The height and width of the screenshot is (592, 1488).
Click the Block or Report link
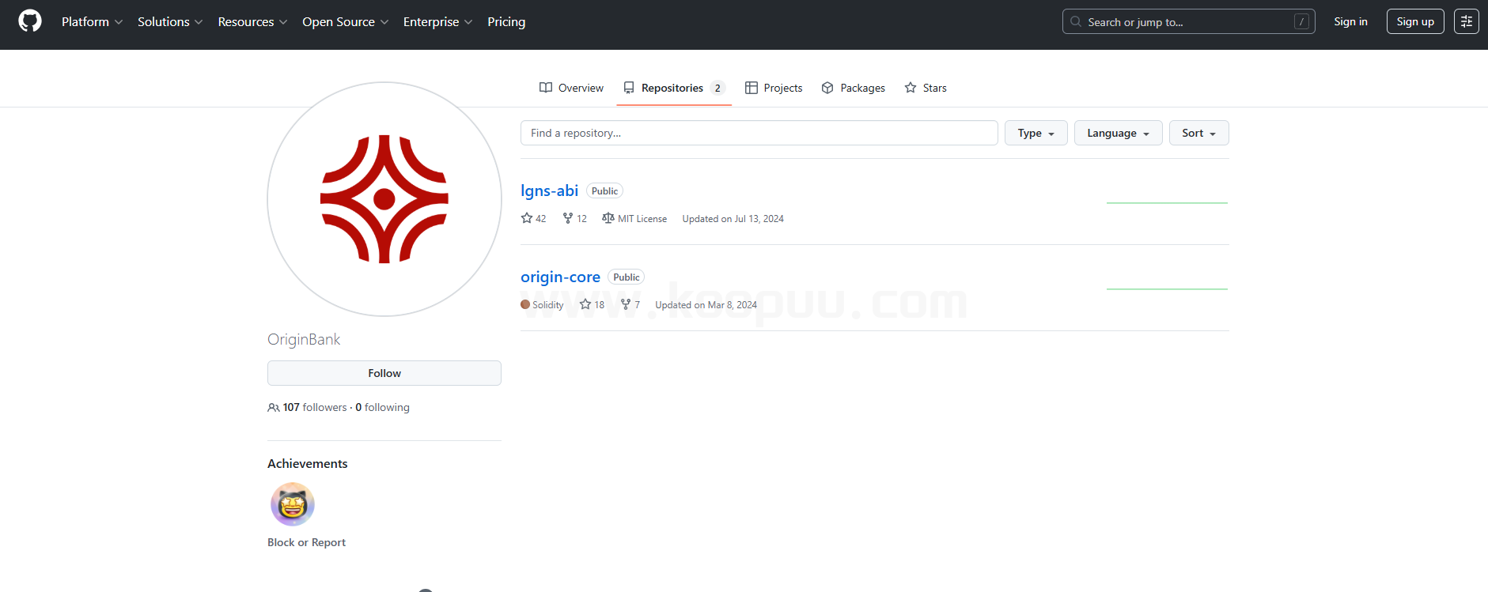coord(306,542)
